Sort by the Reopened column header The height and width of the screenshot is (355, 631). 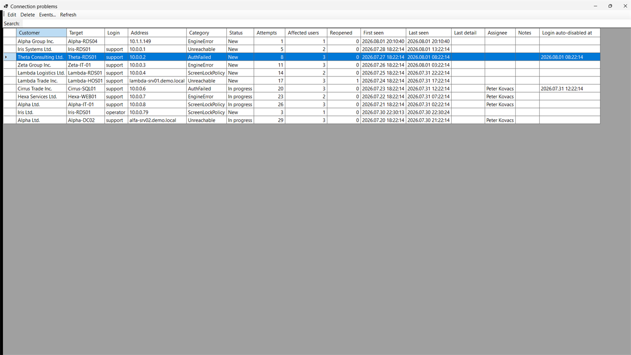[x=344, y=33]
